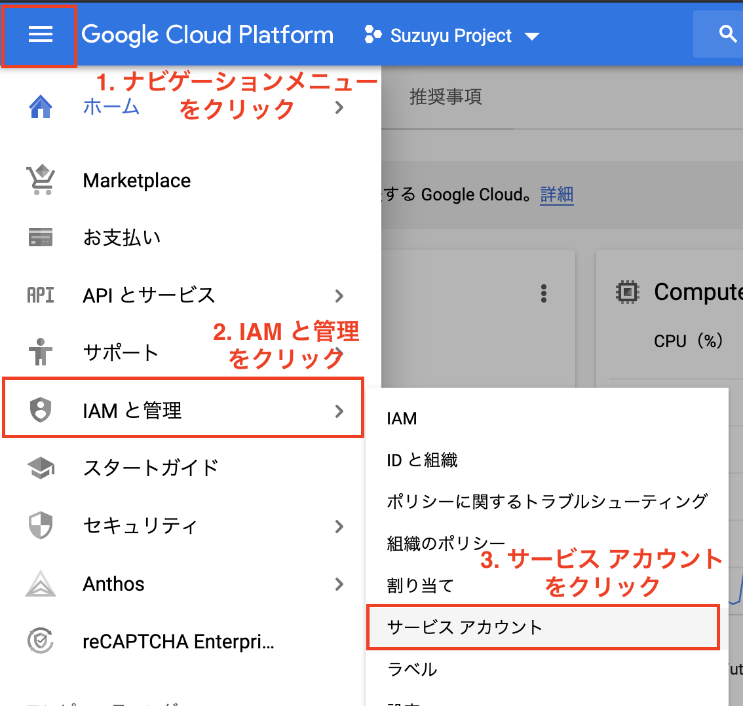Screen dimensions: 743x706
Task: Click the Home house icon
Action: coord(41,107)
